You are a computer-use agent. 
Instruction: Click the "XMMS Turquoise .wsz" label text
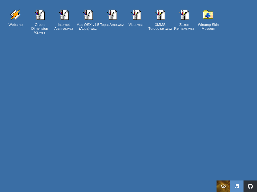(x=160, y=27)
